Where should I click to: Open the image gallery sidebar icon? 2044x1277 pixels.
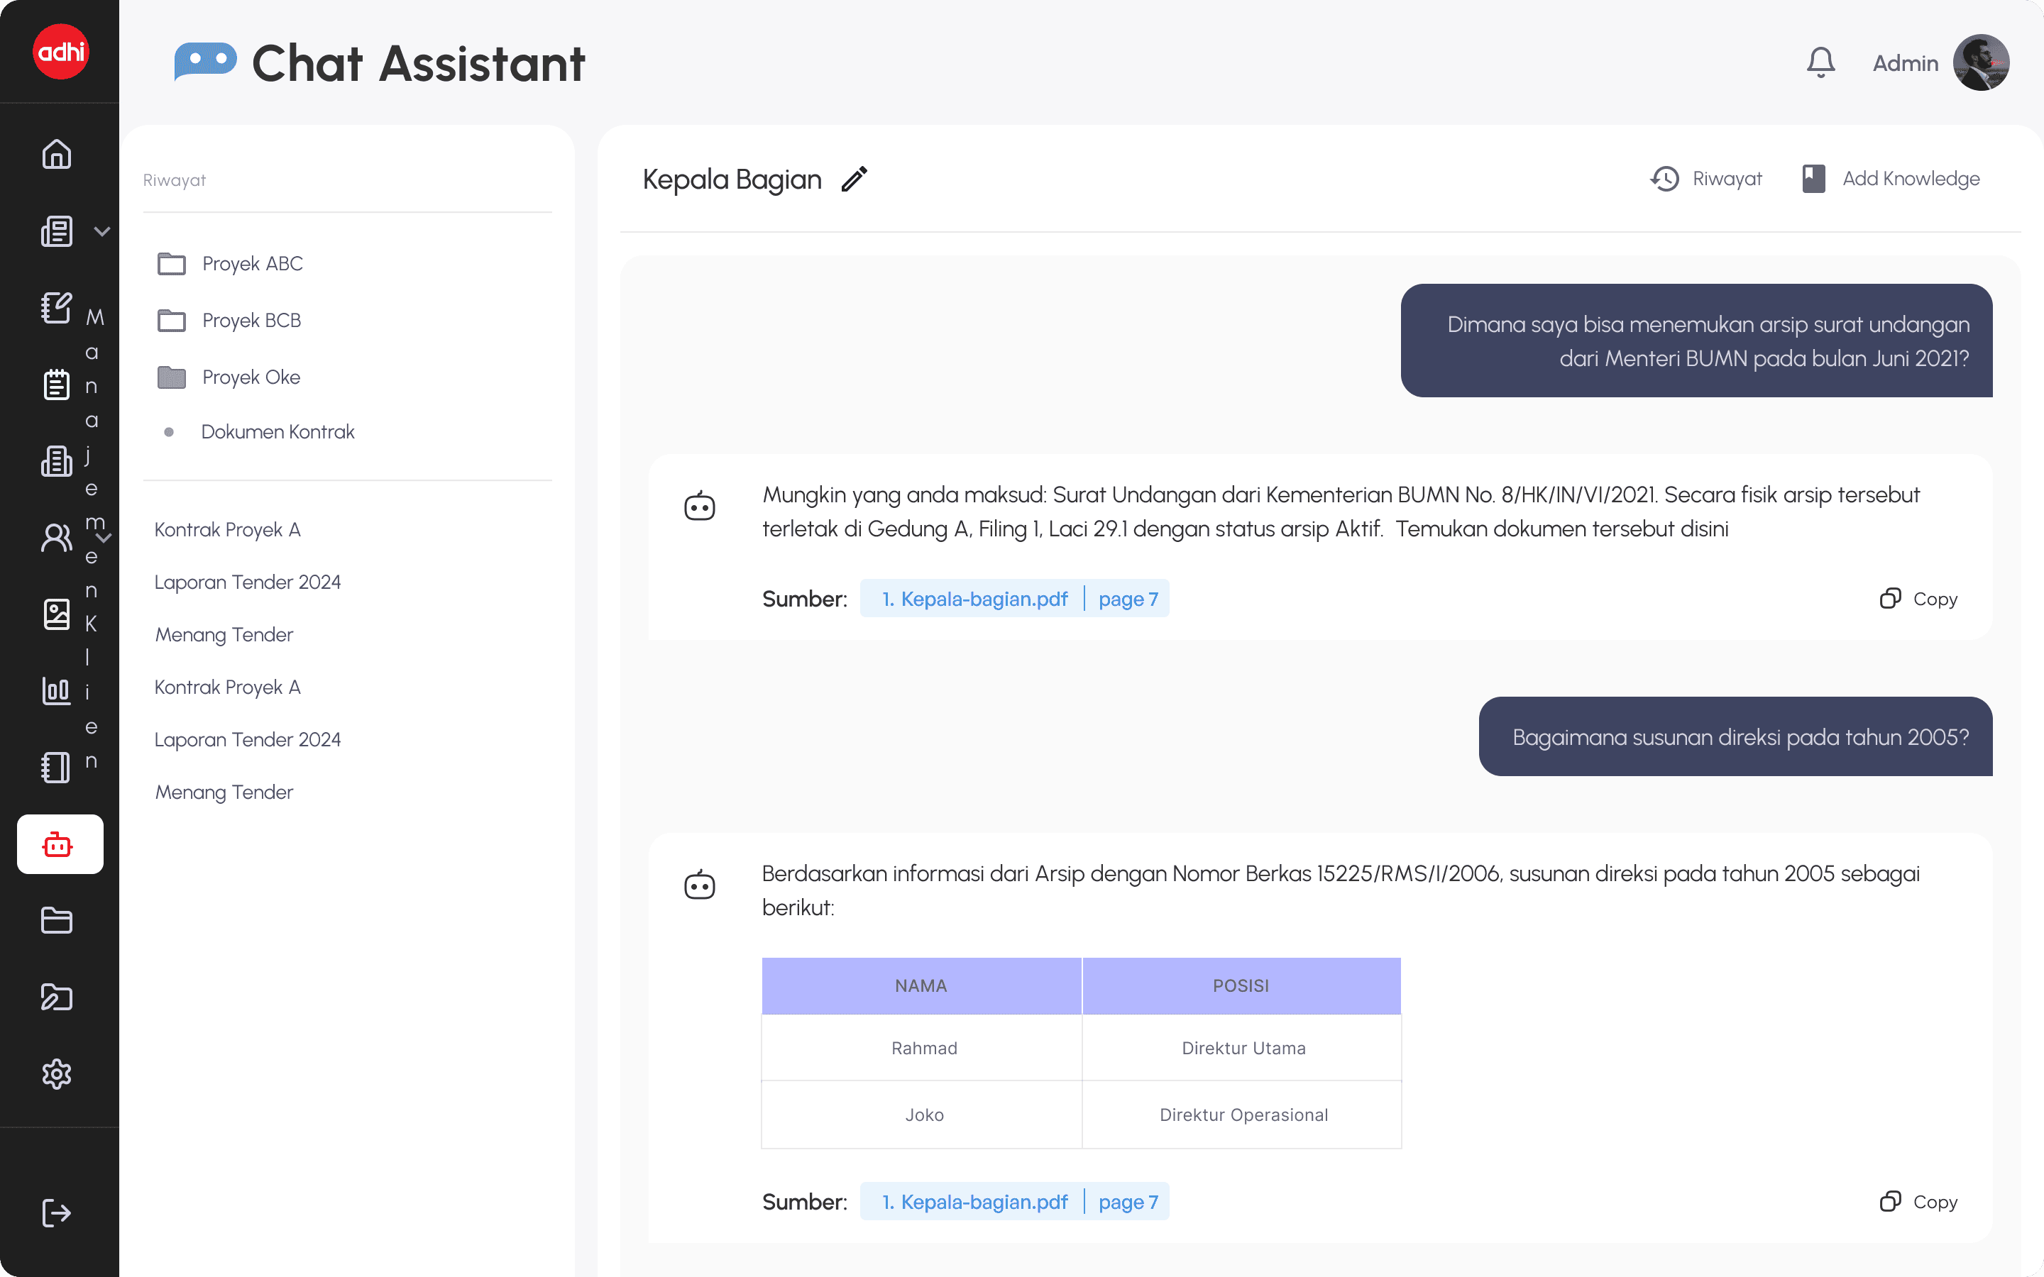click(x=57, y=614)
